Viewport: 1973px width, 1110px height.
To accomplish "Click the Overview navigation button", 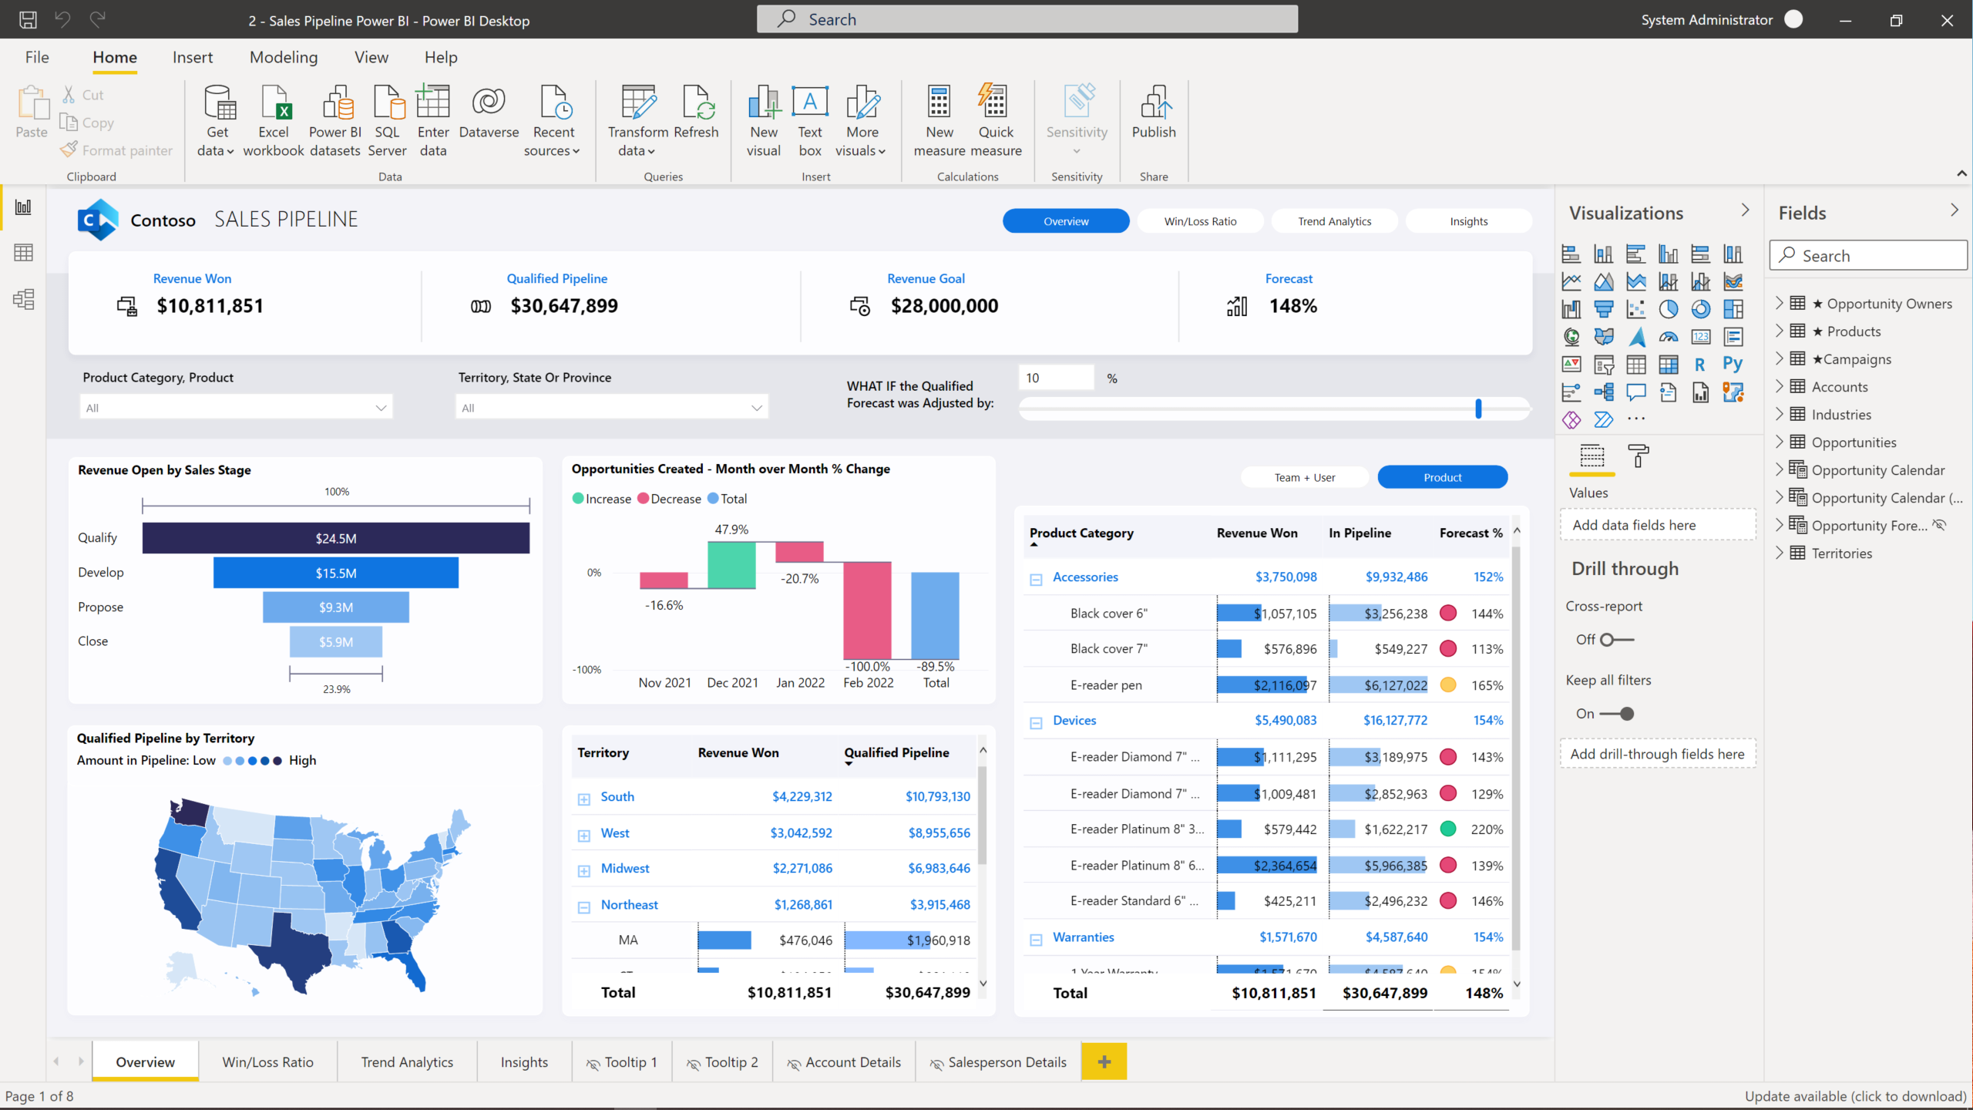I will [x=1065, y=221].
